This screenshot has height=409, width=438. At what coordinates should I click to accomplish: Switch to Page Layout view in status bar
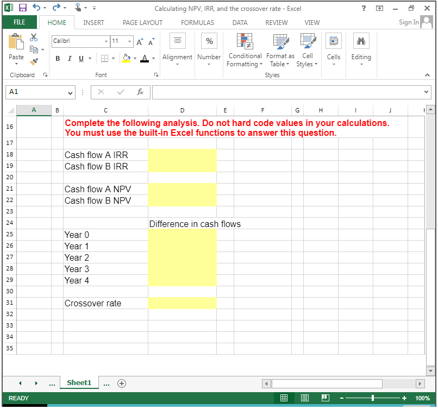(305, 398)
